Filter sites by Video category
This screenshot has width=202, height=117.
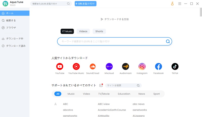(x=86, y=94)
